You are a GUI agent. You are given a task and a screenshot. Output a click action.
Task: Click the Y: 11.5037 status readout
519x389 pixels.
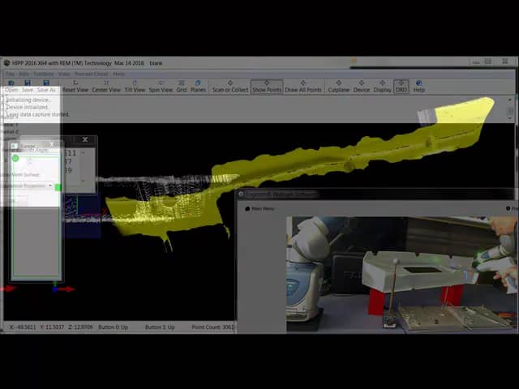tap(52, 327)
